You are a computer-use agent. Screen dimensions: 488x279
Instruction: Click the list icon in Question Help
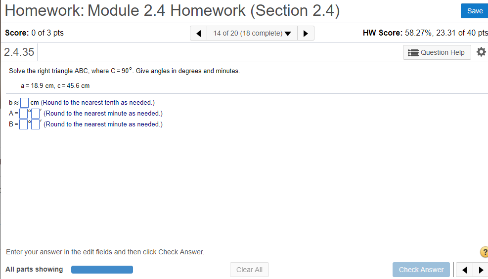[x=414, y=52]
